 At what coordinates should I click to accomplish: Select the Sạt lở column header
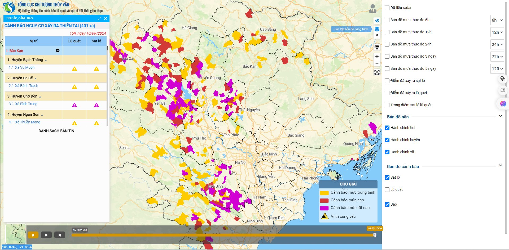[x=96, y=41]
